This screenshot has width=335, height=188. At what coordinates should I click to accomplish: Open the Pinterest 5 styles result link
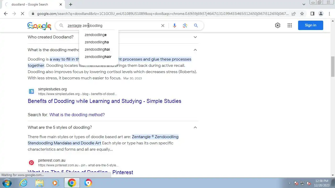(x=80, y=172)
